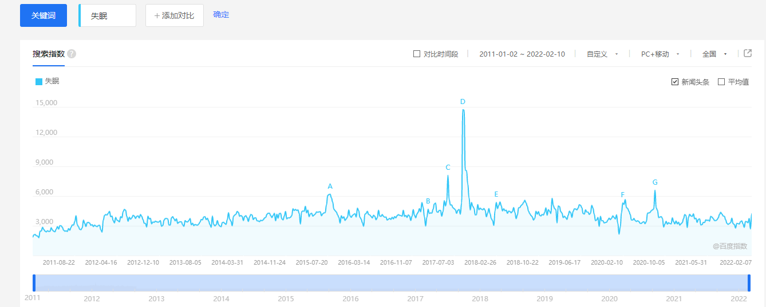Click the 失眠 keyword input field
Viewport: 766px width, 307px height.
click(x=108, y=16)
